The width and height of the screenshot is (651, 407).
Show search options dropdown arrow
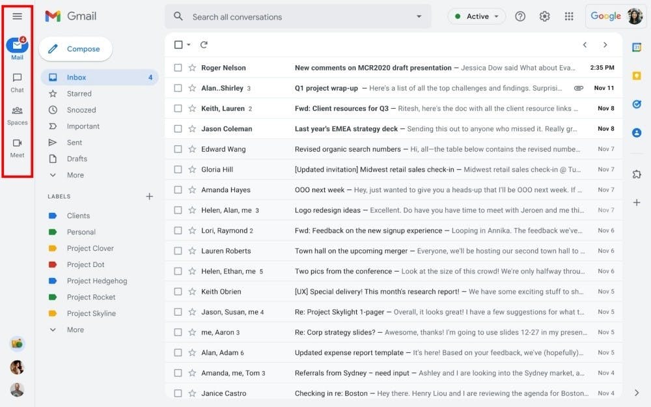pyautogui.click(x=419, y=17)
